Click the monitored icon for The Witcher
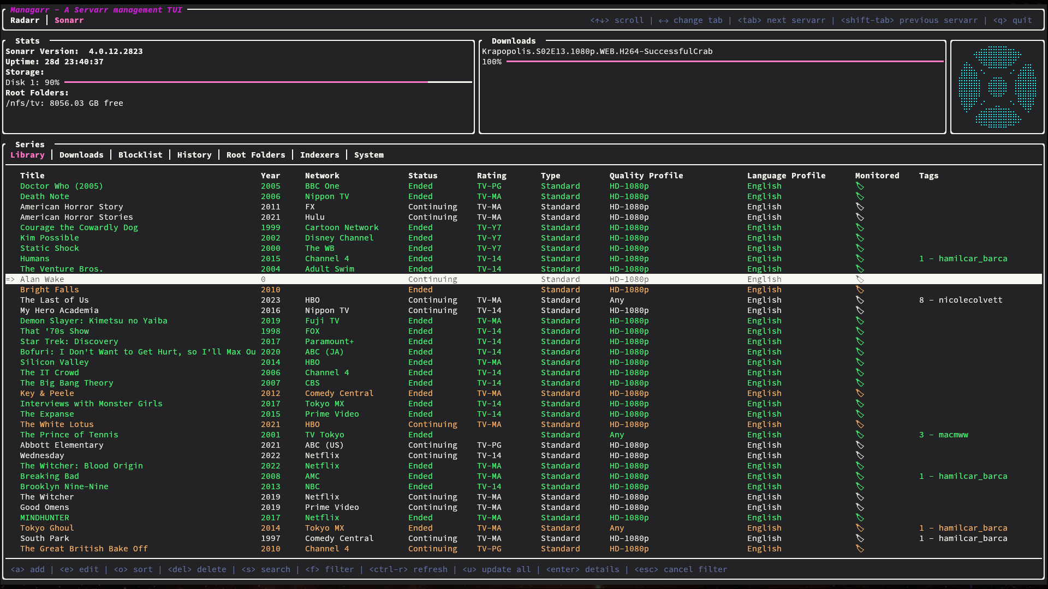The height and width of the screenshot is (589, 1048). click(860, 497)
